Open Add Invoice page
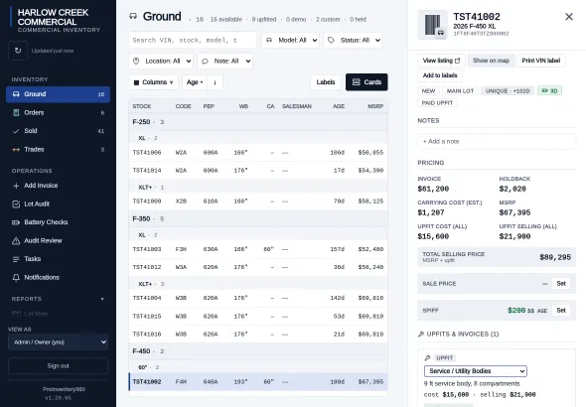586x407 pixels. [58, 186]
